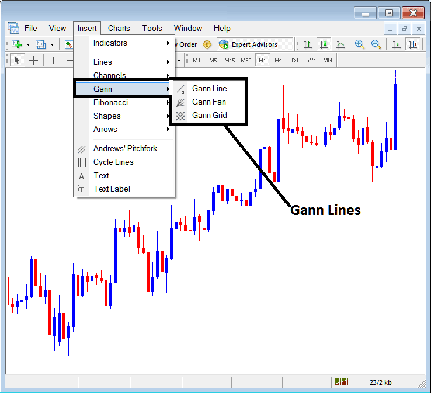Screen dimensions: 431x393
Task: Select the bar chart type icon
Action: coord(308,44)
